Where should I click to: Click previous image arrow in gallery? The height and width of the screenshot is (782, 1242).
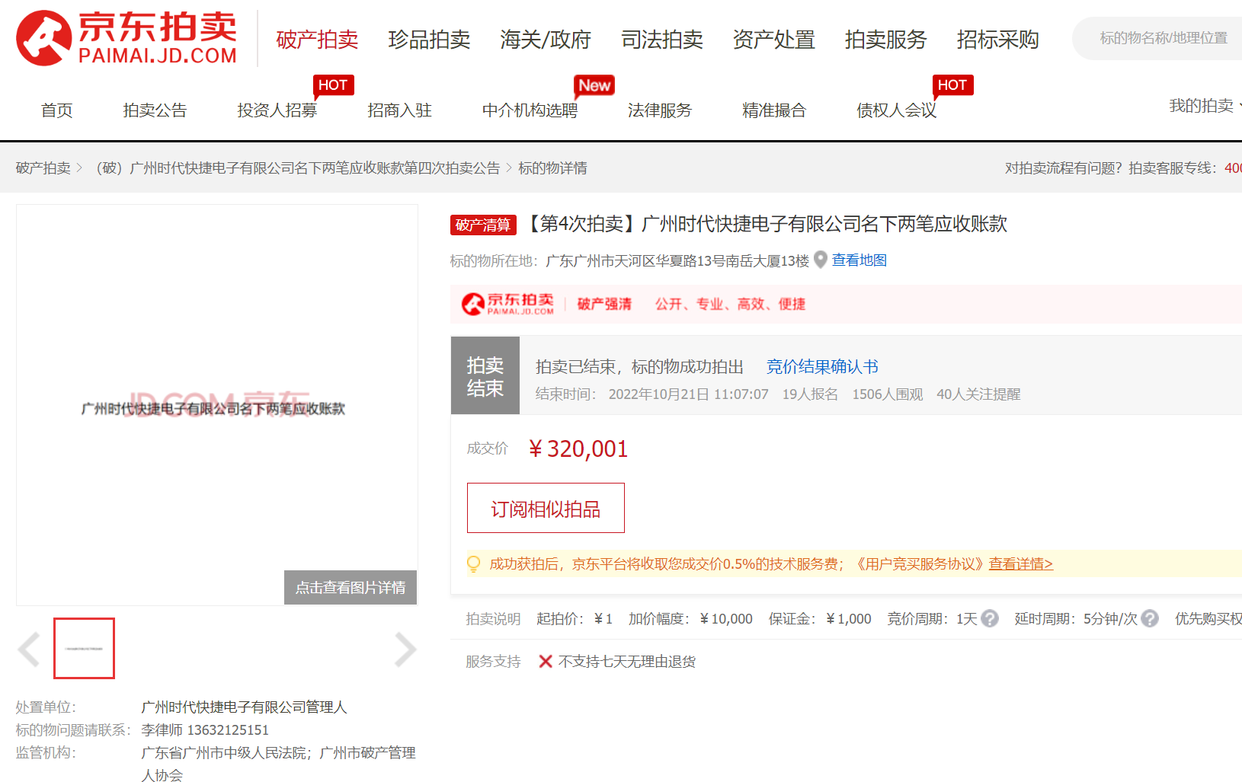tap(29, 650)
